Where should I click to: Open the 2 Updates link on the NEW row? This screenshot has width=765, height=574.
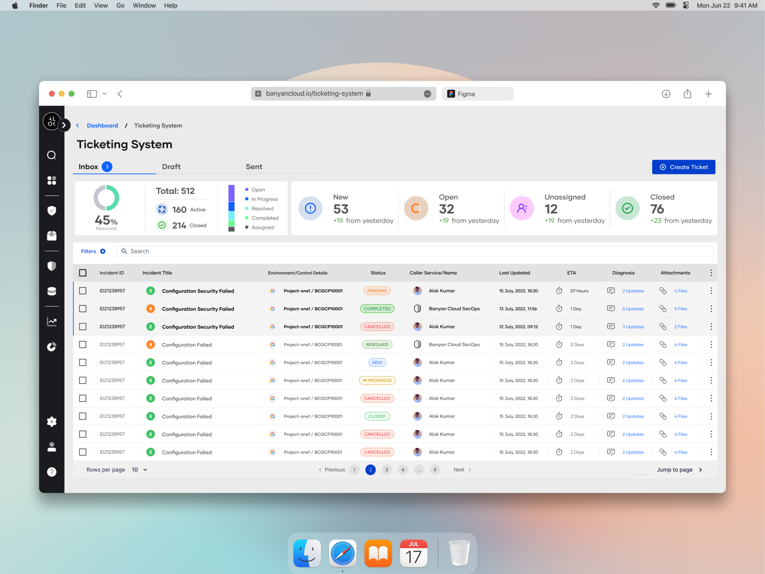click(x=633, y=362)
